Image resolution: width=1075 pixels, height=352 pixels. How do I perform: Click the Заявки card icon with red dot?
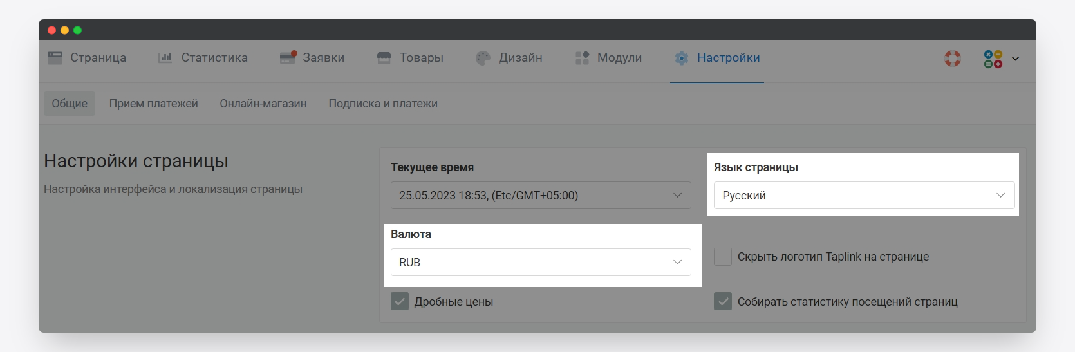click(288, 58)
